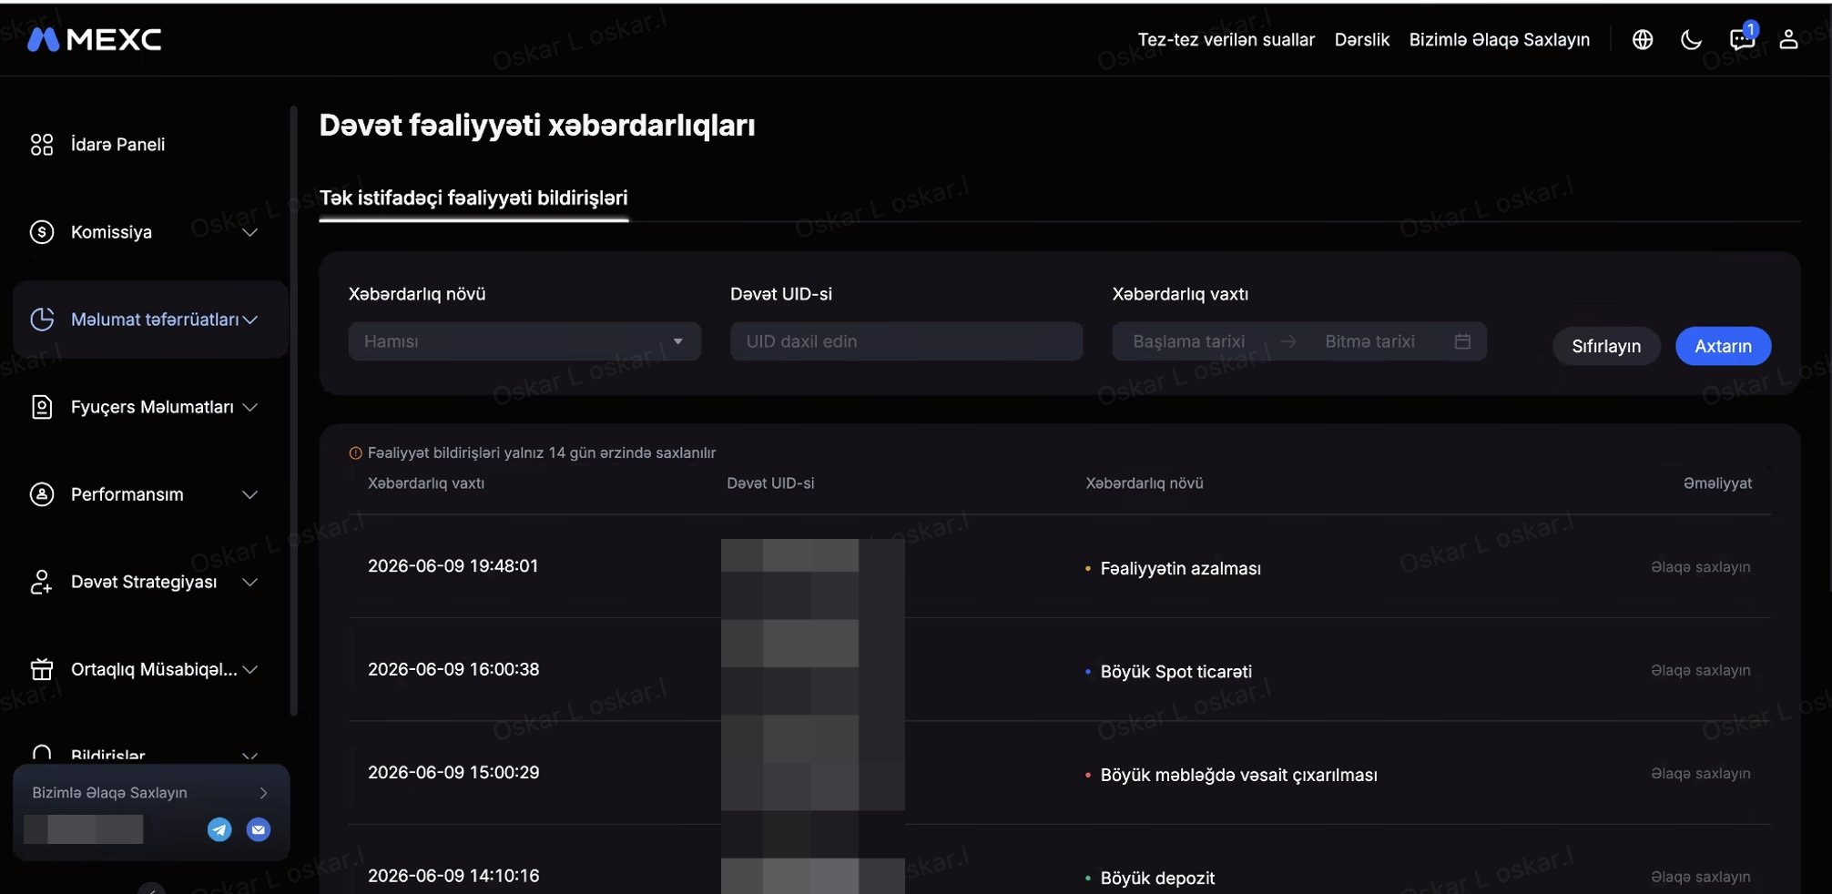Click the Sıfırlayın reset button

(1606, 346)
